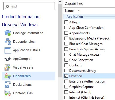The height and width of the screenshot is (100, 115).
Task: Go to the Dependencies page
Action: click(x=24, y=42)
